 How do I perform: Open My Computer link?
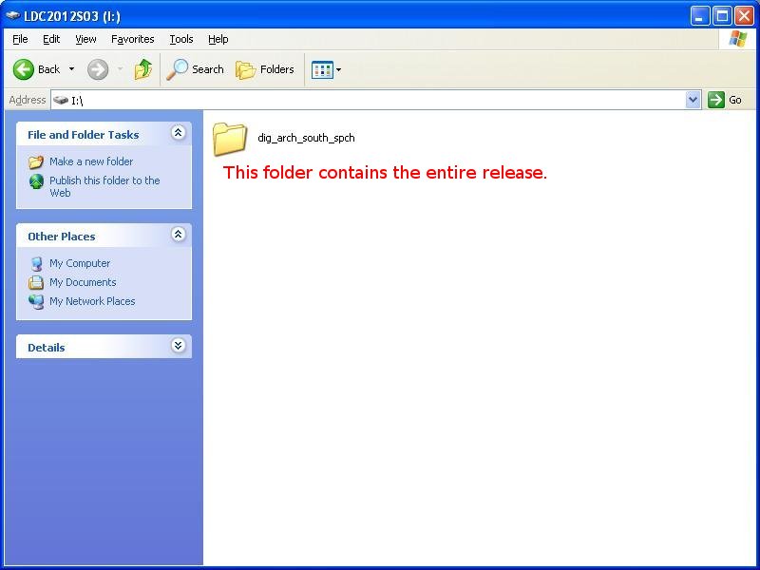click(80, 263)
